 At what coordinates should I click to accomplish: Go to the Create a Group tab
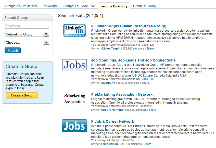pyautogui.click(x=144, y=6)
